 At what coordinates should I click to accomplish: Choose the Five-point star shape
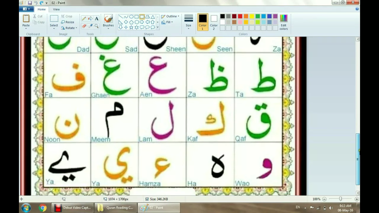click(131, 27)
